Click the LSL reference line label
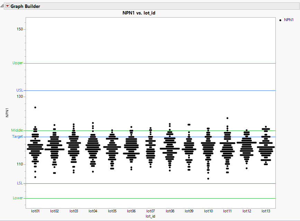The height and width of the screenshot is (221, 300). (x=20, y=183)
